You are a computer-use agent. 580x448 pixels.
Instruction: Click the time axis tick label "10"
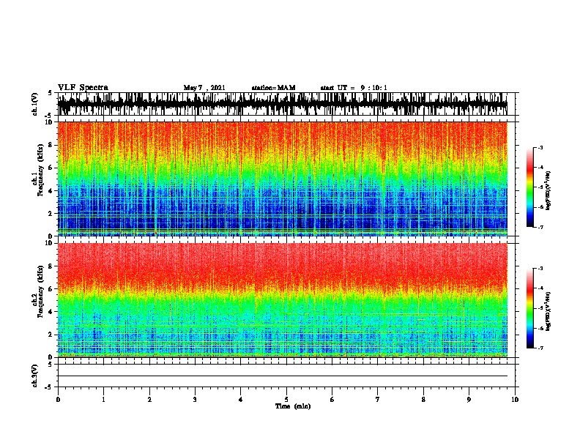pos(515,400)
